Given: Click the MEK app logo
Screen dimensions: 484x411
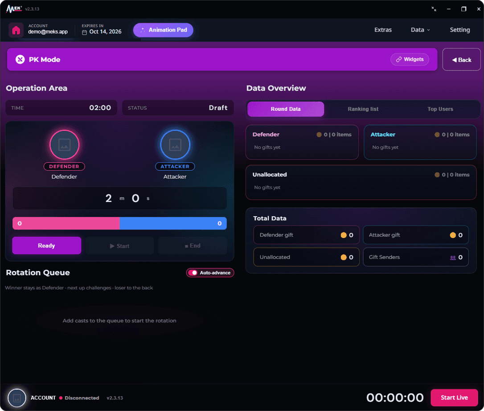Looking at the screenshot, I should (14, 9).
